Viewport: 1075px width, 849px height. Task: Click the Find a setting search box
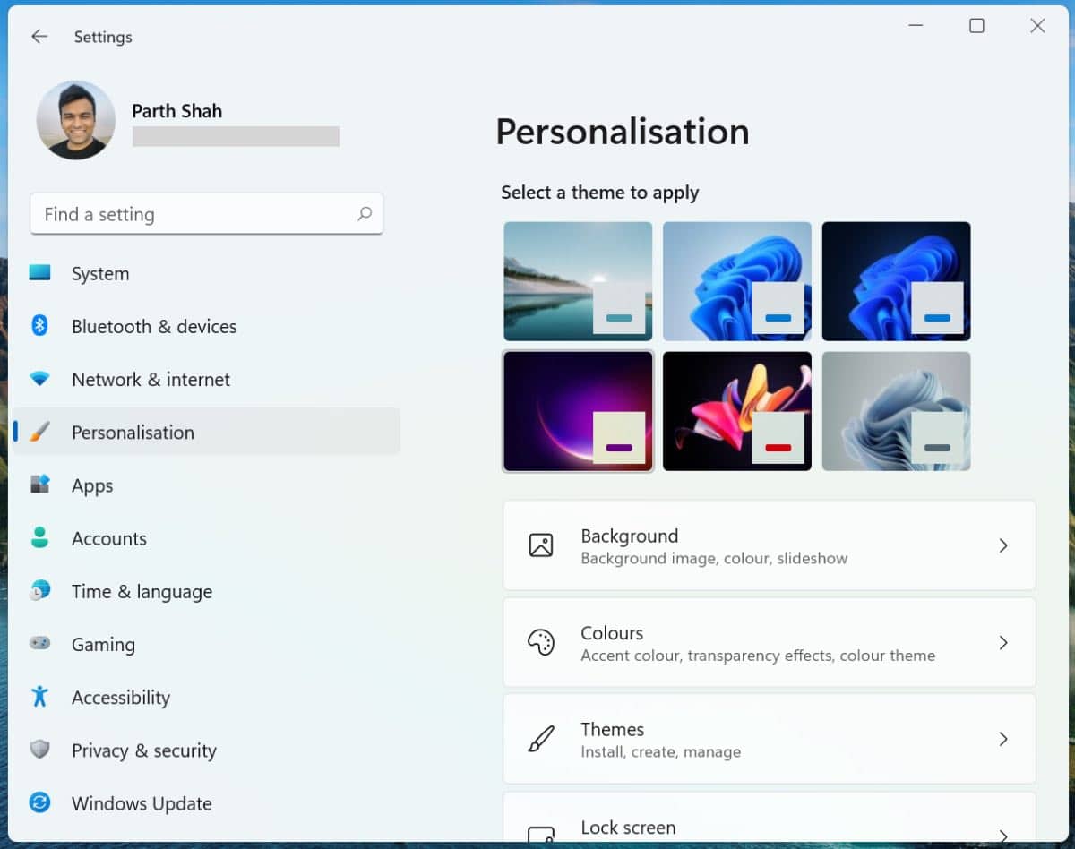pyautogui.click(x=206, y=214)
